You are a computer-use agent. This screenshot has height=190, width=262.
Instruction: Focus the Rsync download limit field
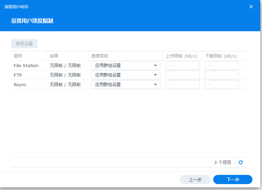222,84
